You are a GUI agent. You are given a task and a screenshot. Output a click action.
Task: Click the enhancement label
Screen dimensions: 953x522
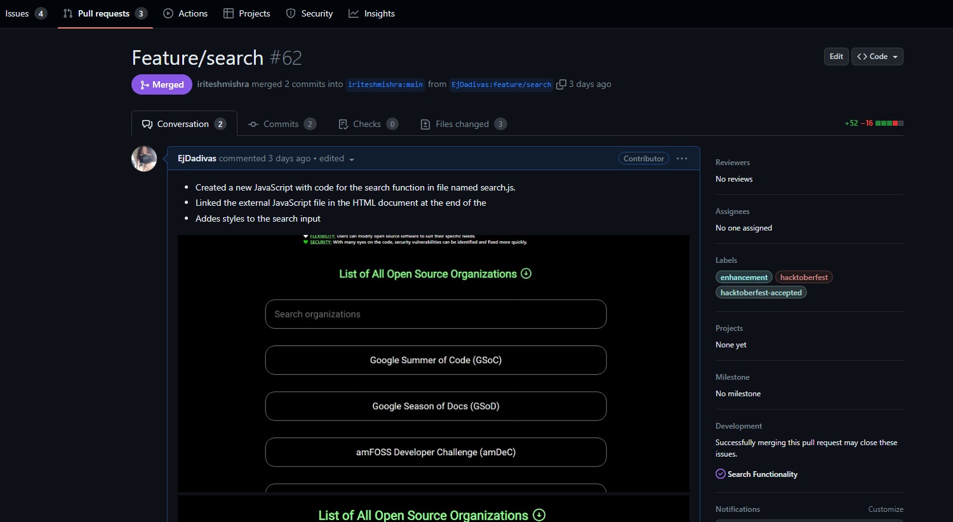coord(744,278)
